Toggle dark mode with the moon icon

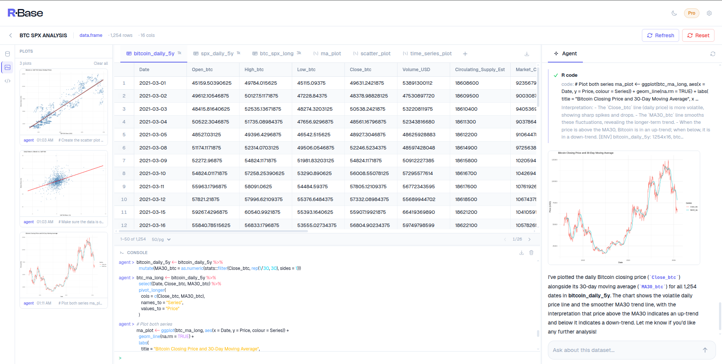[674, 13]
